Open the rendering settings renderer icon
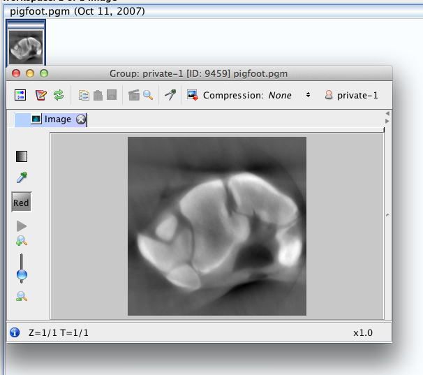Image resolution: width=423 pixels, height=375 pixels. [20, 95]
